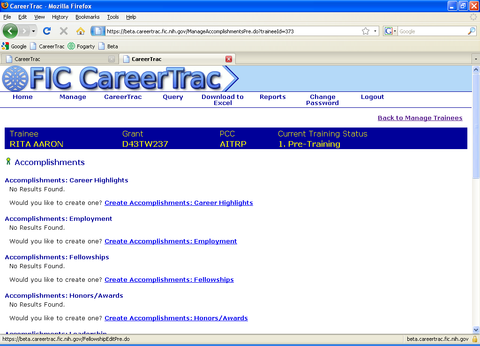Open the search engine selector dropdown

(390, 31)
